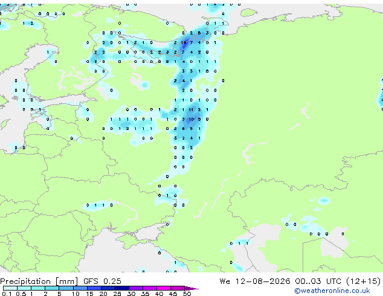Click the legend label '30'
This screenshot has height=296, width=383.
tap(131, 294)
